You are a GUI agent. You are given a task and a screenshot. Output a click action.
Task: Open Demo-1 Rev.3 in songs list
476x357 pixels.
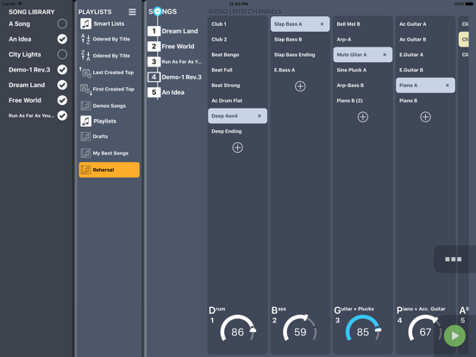(x=182, y=77)
